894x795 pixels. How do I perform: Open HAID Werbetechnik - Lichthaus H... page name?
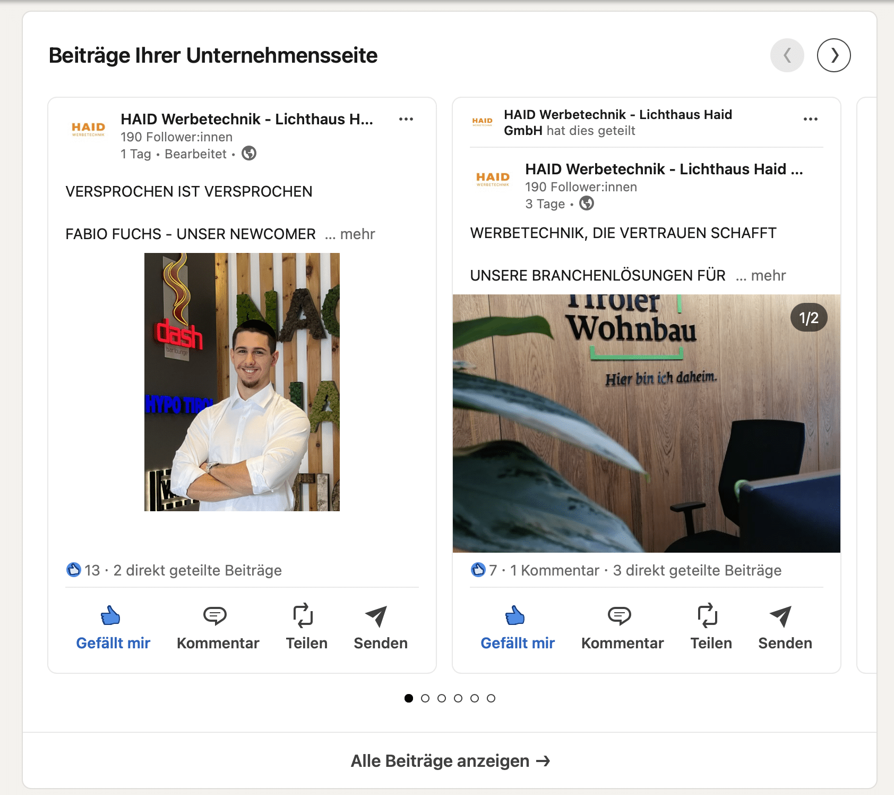point(247,119)
